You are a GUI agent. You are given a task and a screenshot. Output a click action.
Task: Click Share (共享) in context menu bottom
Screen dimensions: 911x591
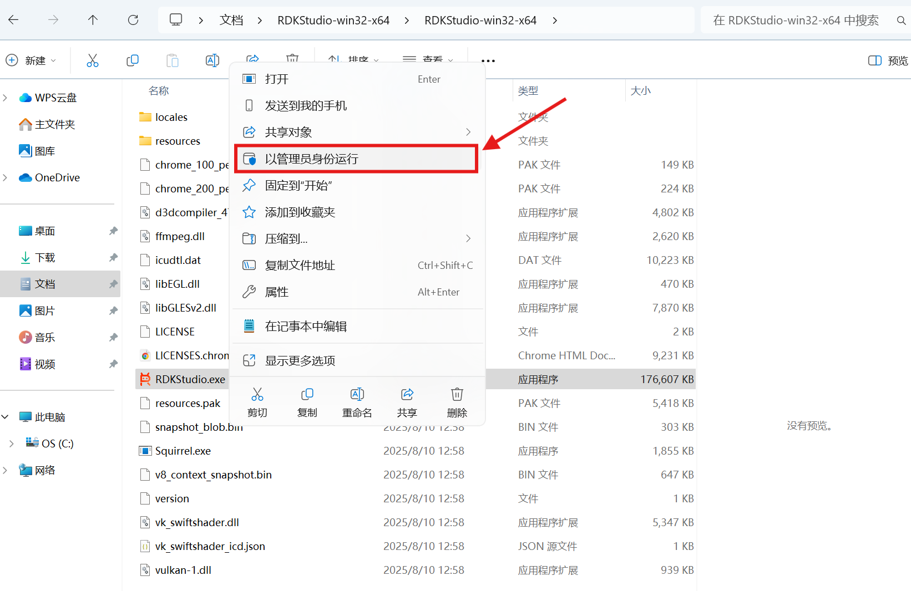[x=407, y=403]
